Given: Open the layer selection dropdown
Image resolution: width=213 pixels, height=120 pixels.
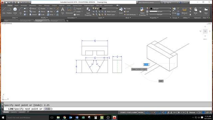Looking at the screenshot, I should [105, 8].
